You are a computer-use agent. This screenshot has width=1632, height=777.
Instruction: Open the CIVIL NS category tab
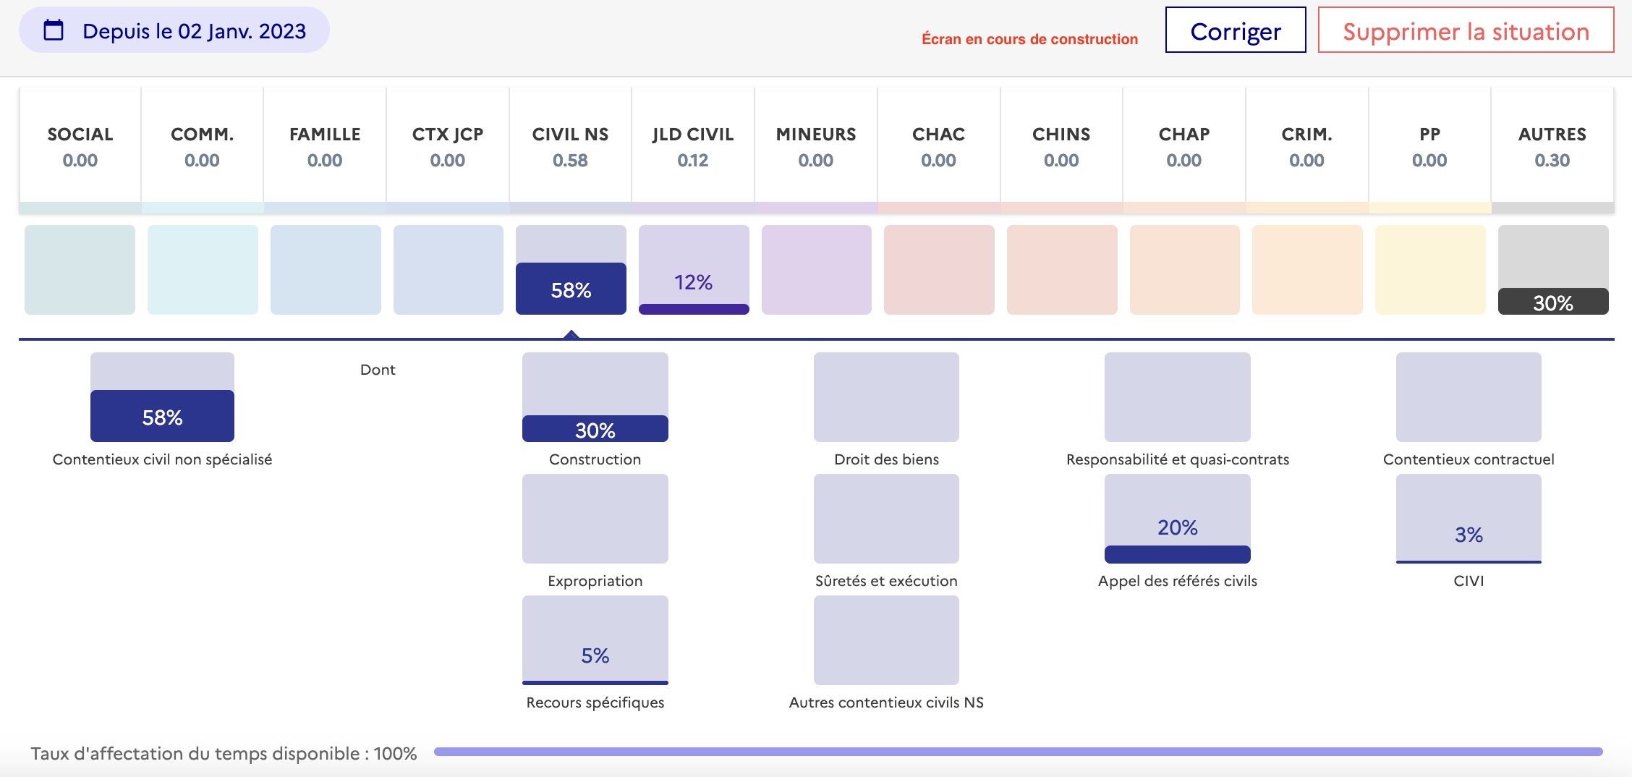tap(570, 147)
